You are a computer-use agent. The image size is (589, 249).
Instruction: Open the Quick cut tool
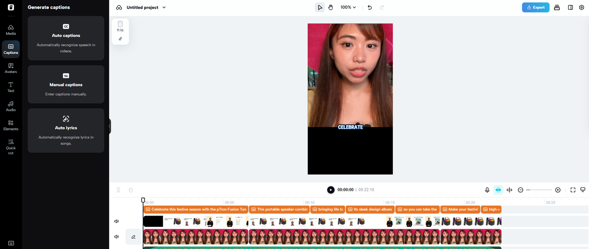point(11,147)
